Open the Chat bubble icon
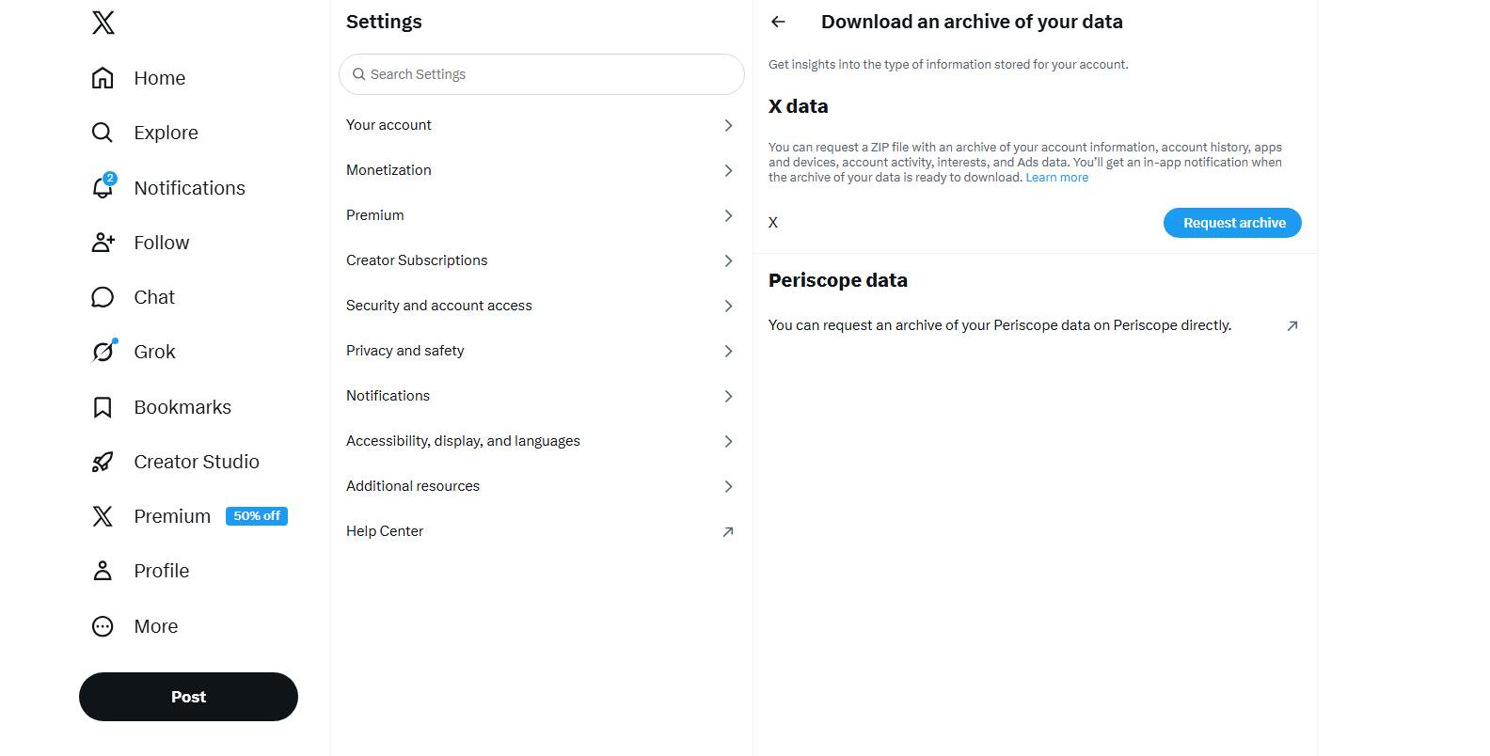Viewport: 1490px width, 756px height. pos(103,297)
